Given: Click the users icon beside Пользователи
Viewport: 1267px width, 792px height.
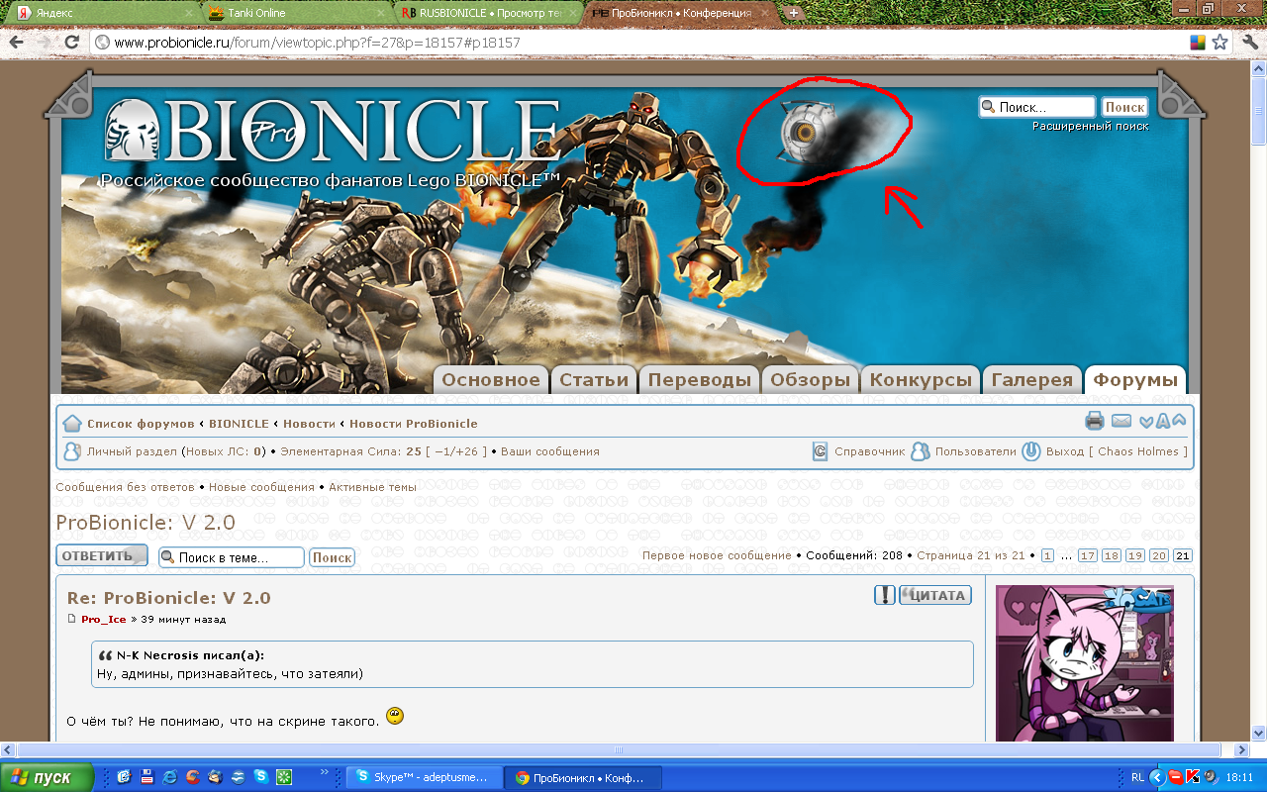Looking at the screenshot, I should (921, 451).
